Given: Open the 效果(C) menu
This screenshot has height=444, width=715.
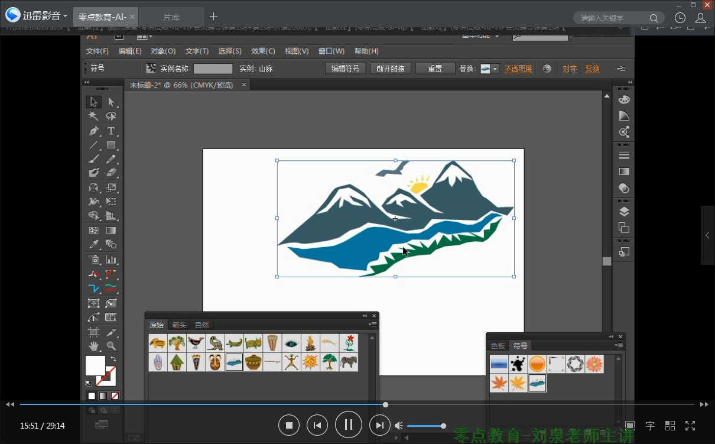Looking at the screenshot, I should (263, 51).
